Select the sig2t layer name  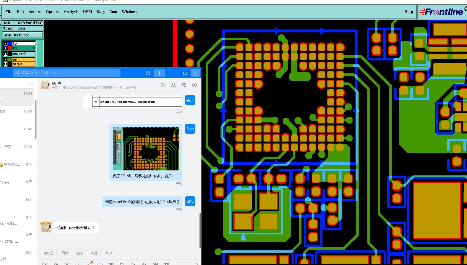(x=24, y=64)
